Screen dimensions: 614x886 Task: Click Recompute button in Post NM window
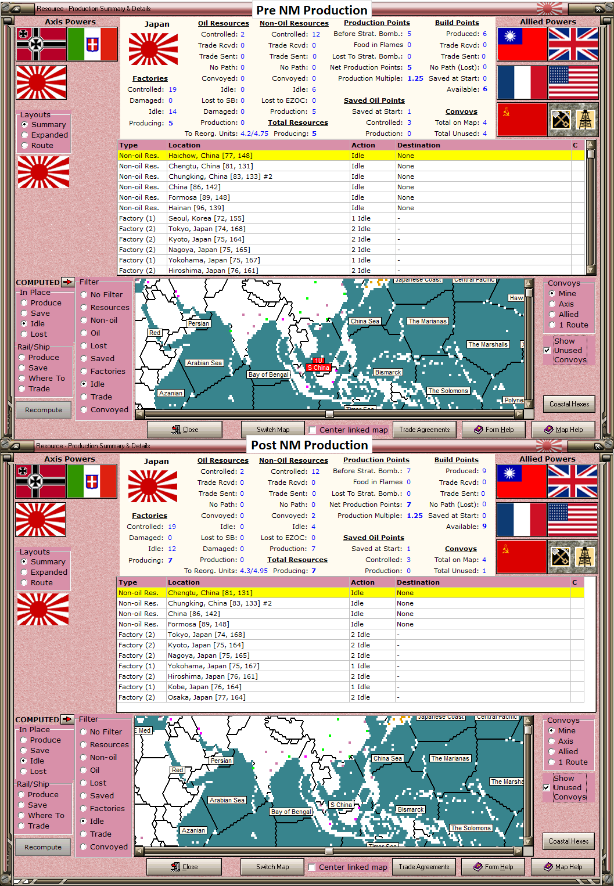tap(43, 847)
